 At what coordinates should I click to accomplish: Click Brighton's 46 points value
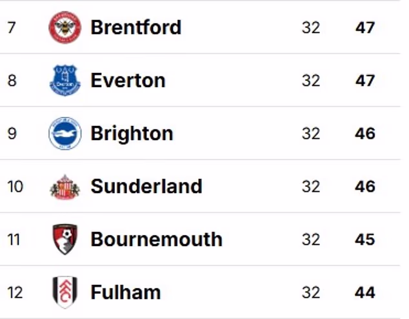364,134
